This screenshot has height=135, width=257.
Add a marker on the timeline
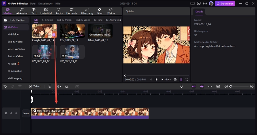50,86
